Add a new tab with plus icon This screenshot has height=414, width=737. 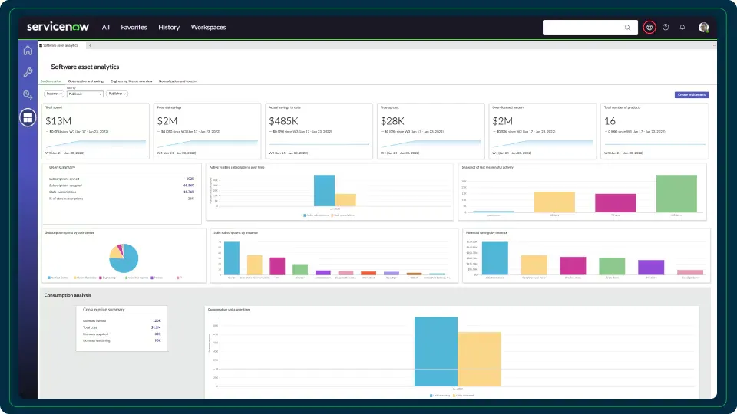[x=90, y=45]
